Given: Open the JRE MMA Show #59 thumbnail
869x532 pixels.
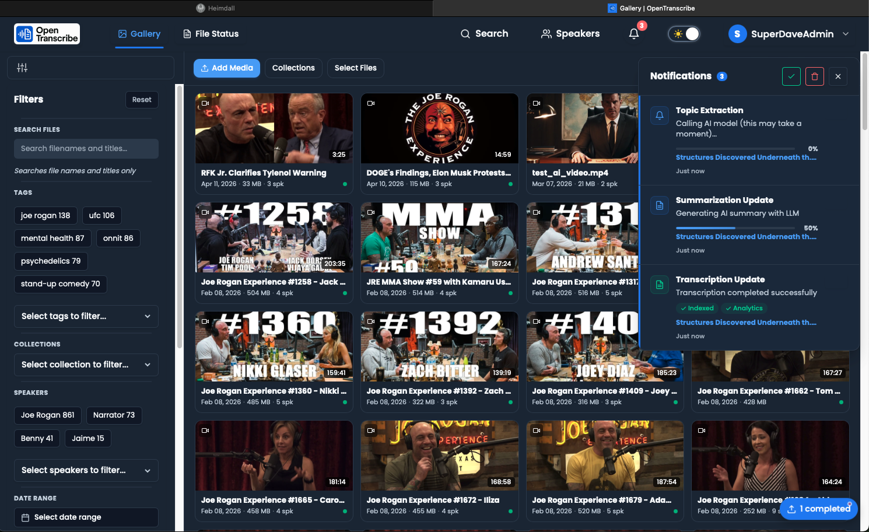Looking at the screenshot, I should tap(440, 237).
